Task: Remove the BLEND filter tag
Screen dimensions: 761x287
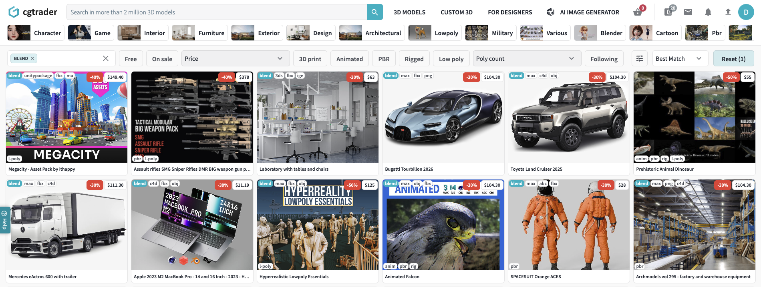Action: [32, 58]
